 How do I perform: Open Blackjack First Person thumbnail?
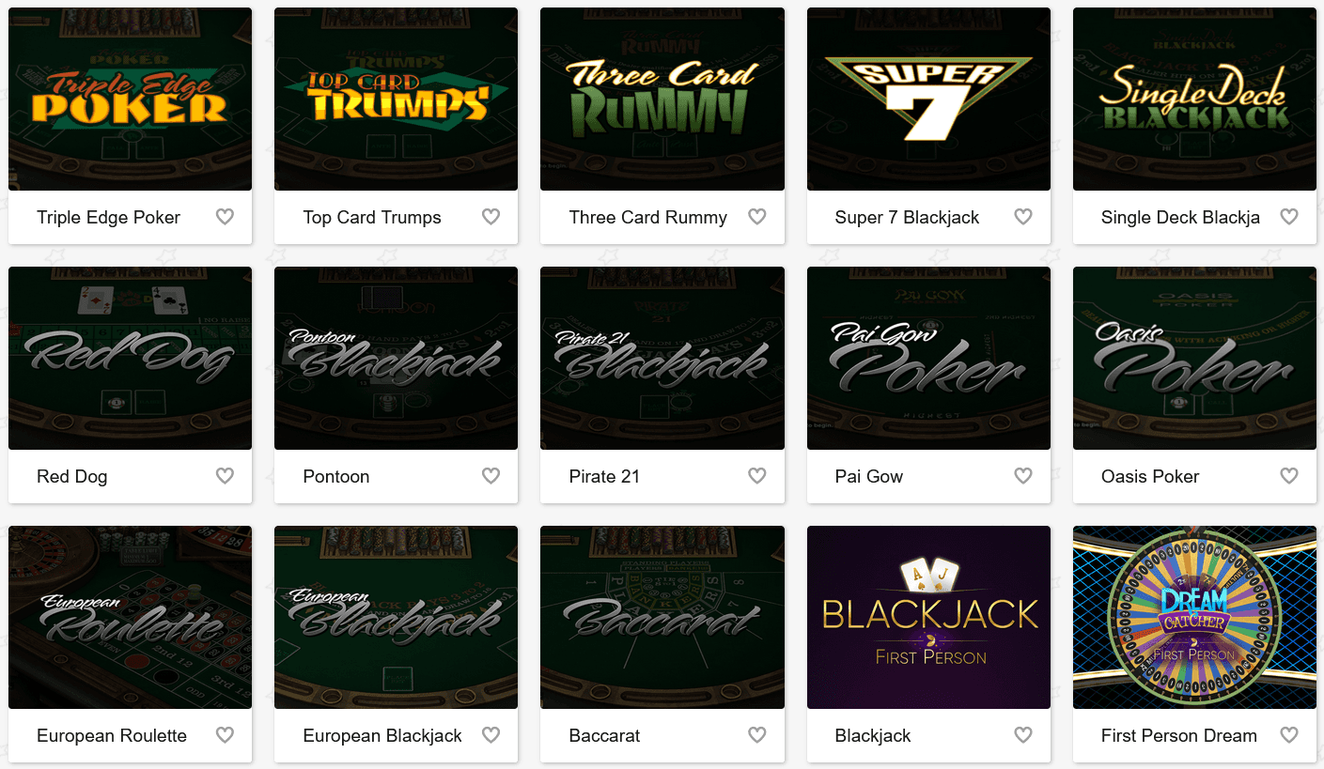coord(928,617)
